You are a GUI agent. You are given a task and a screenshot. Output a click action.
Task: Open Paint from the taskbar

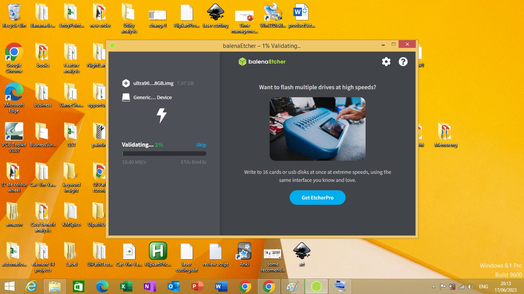[x=293, y=286]
